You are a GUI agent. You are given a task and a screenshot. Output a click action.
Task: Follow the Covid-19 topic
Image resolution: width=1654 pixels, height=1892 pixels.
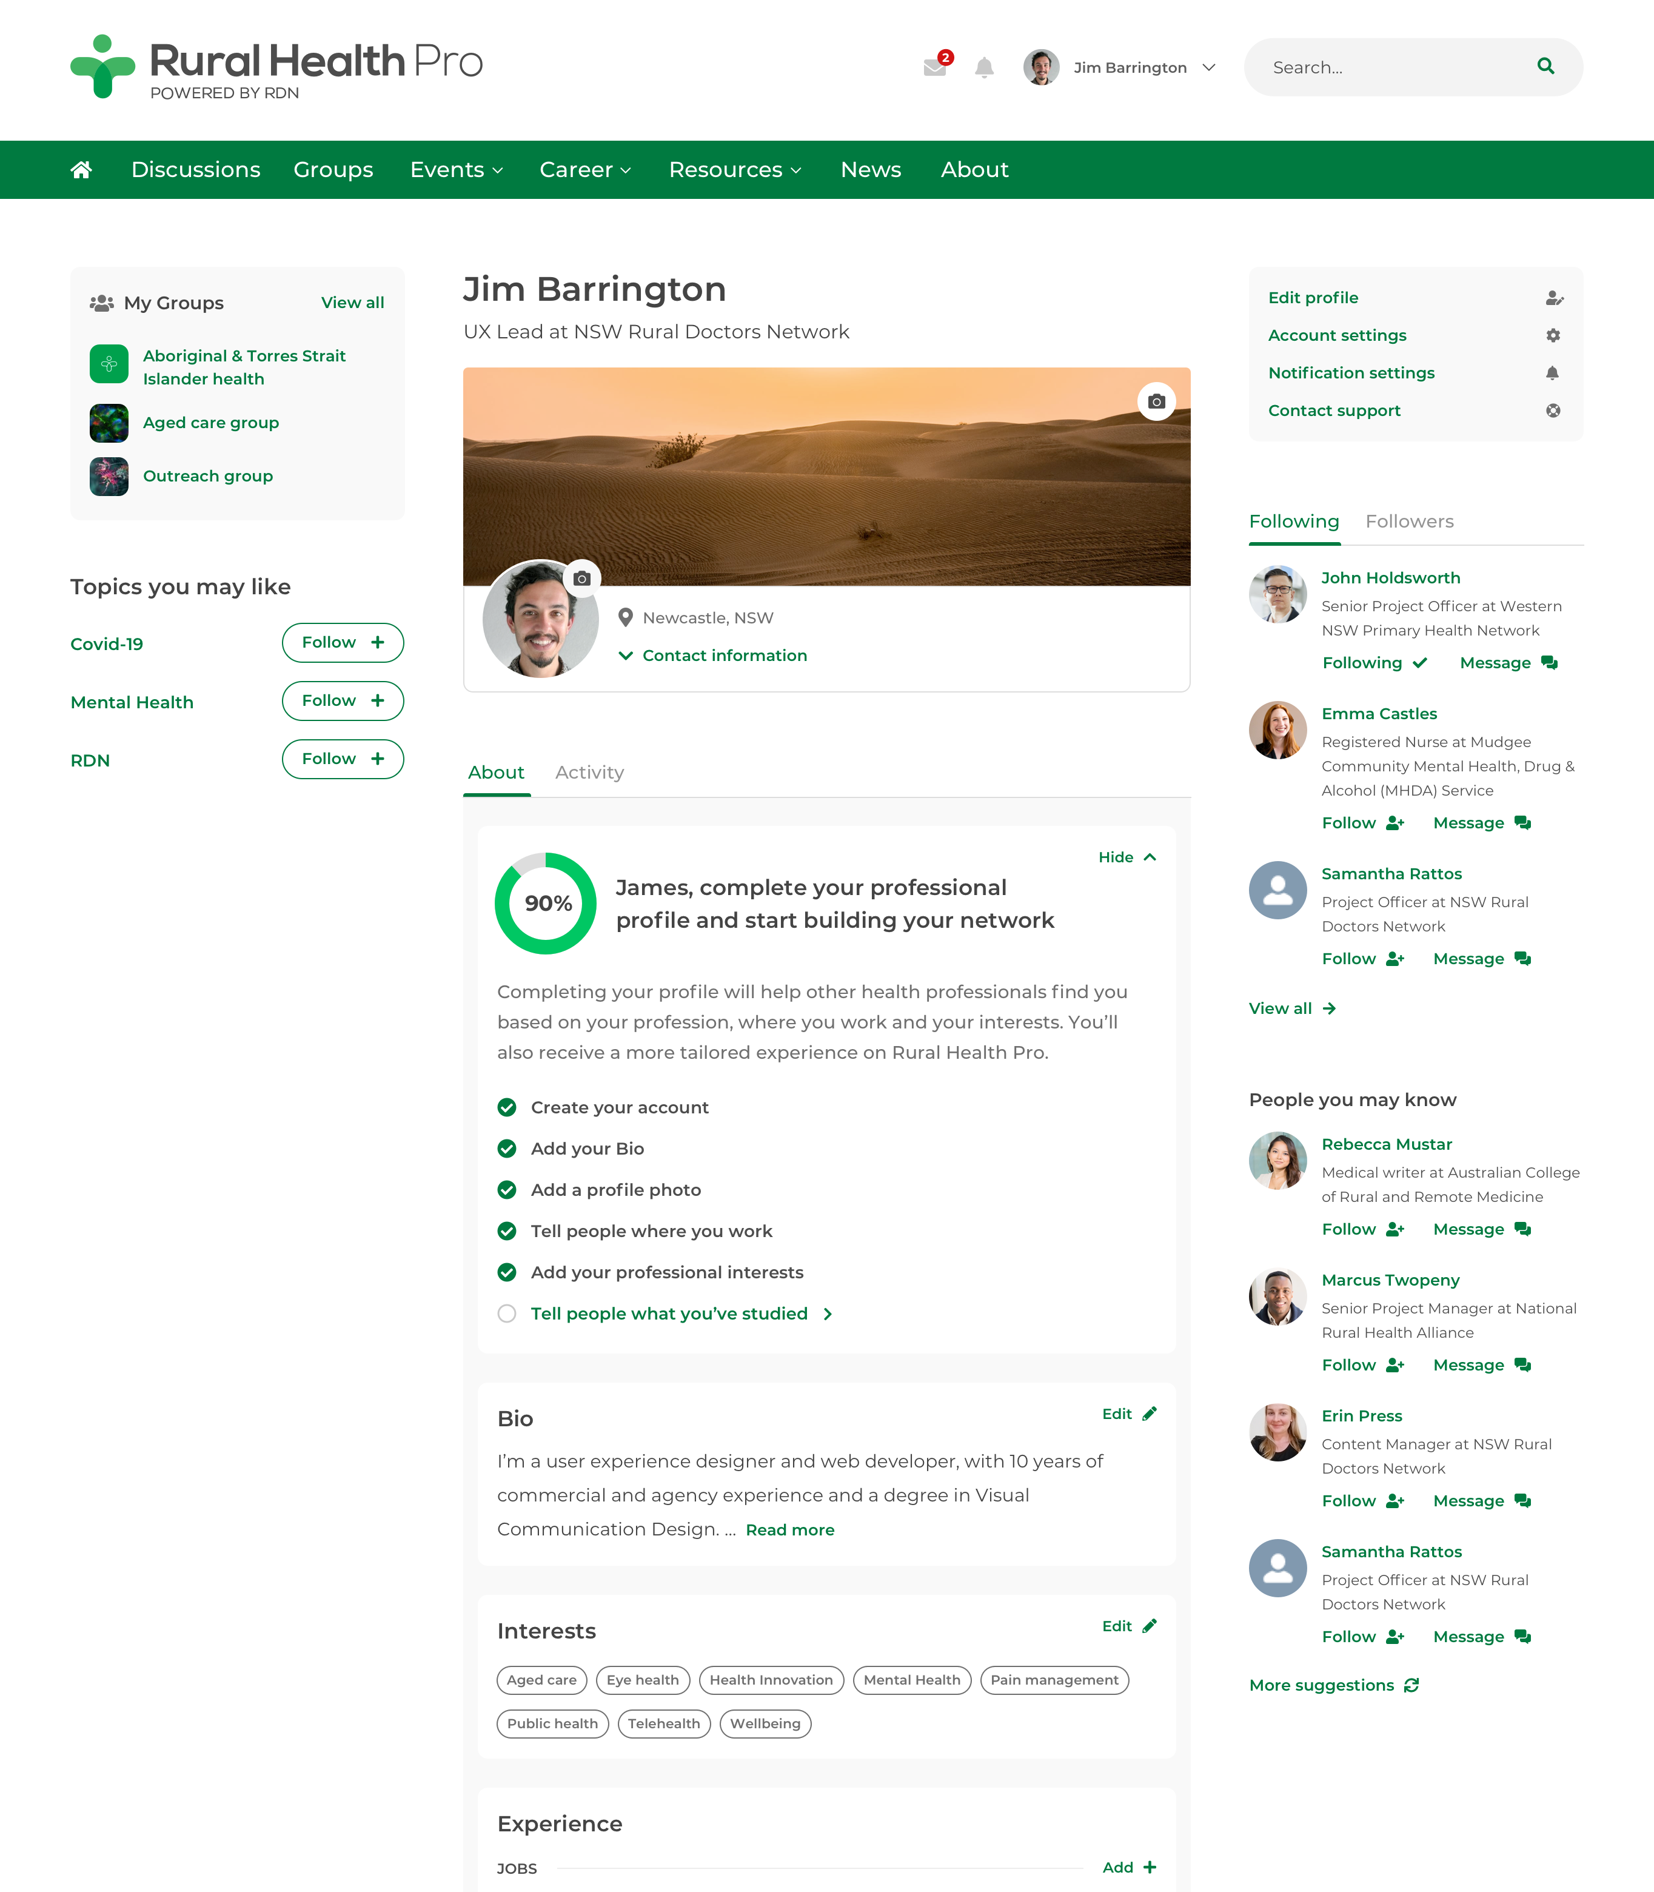[x=343, y=642]
